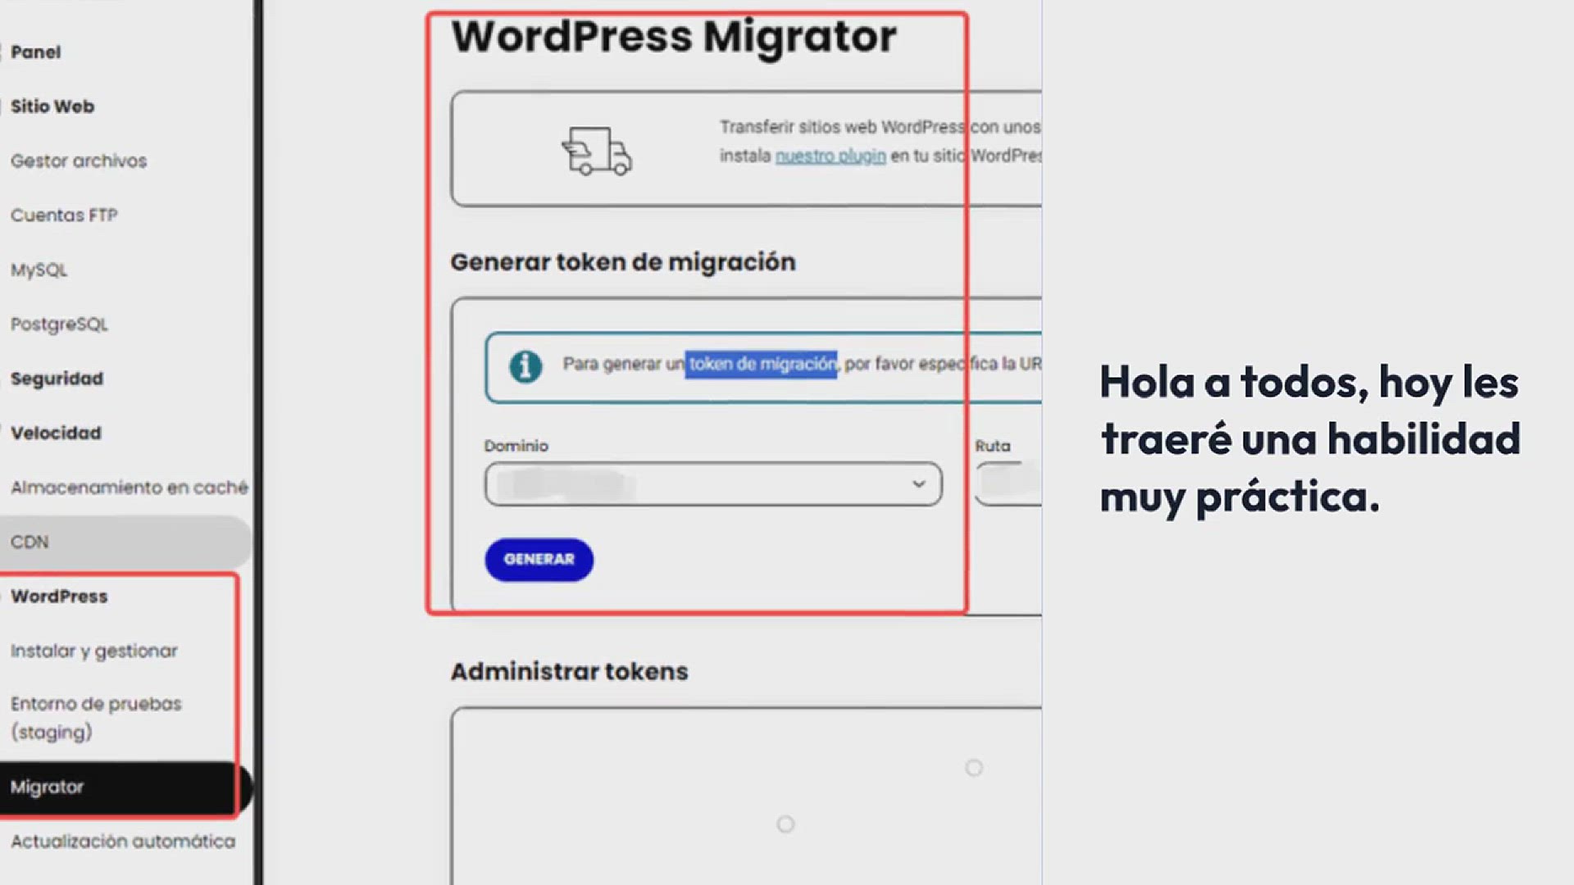Screen dimensions: 1574x885
Task: Expand the Sitio Web section
Action: tap(52, 107)
